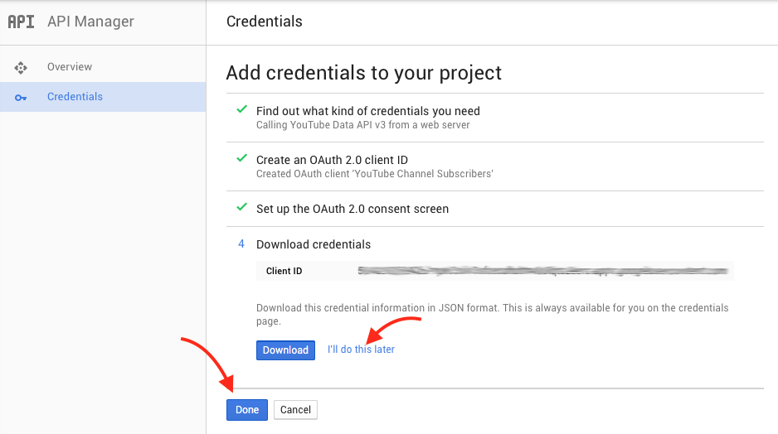
Task: Cancel adding credentials
Action: [295, 410]
